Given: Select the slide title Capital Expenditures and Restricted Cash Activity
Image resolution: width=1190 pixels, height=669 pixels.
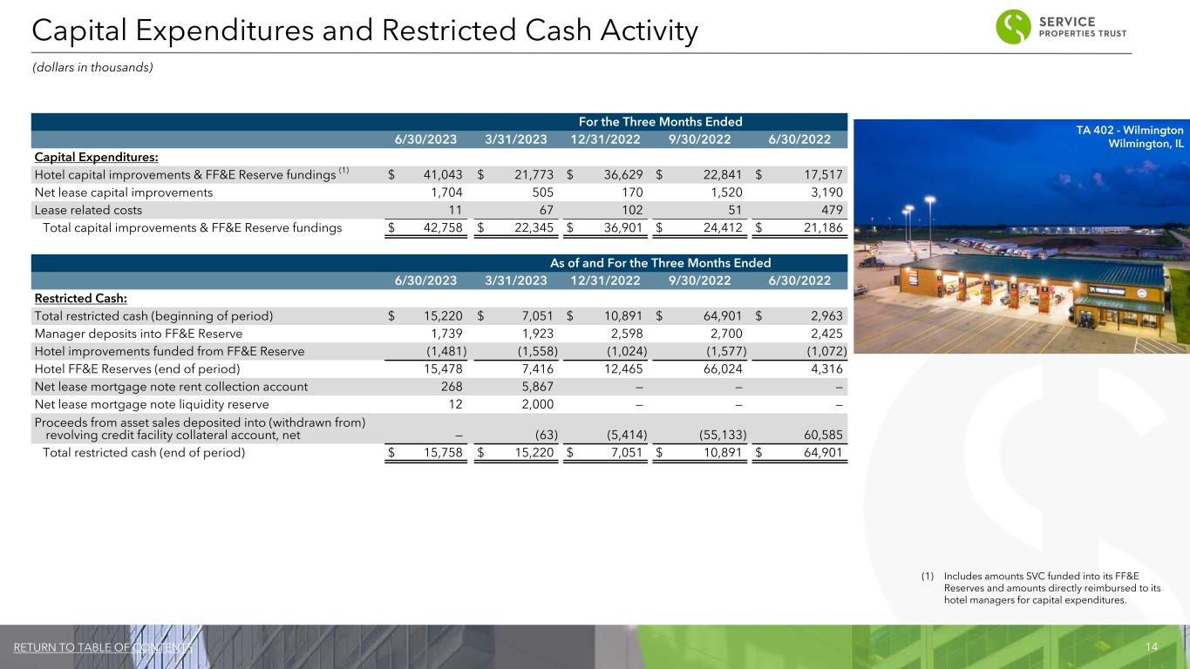Looking at the screenshot, I should [364, 30].
